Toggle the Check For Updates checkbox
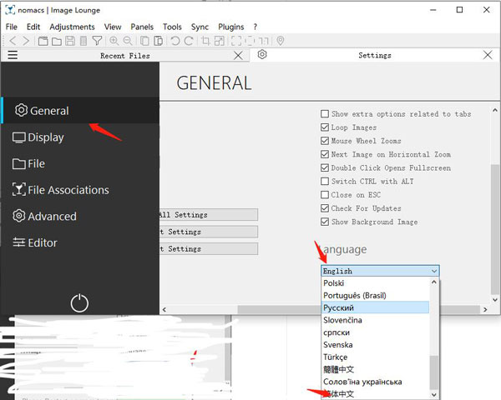Image resolution: width=501 pixels, height=400 pixels. tap(325, 208)
